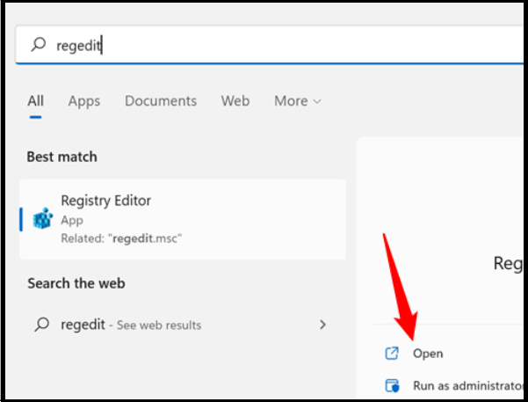Click the magnifier icon beside regedit web result
This screenshot has width=528, height=402.
tap(42, 325)
